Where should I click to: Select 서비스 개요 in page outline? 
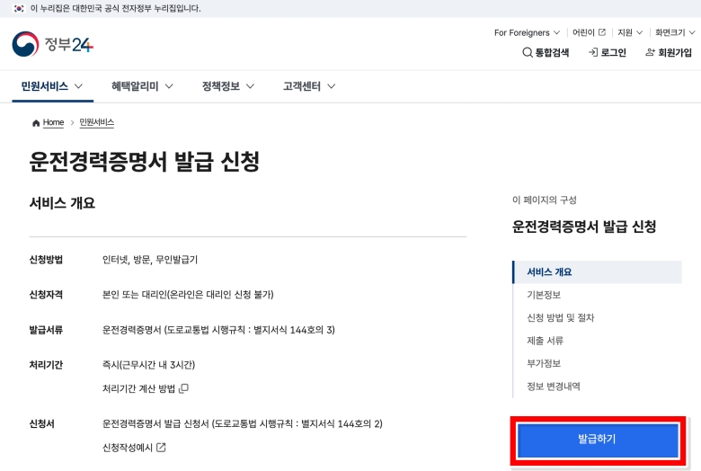(x=598, y=272)
